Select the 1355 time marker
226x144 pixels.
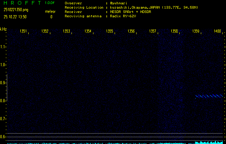point(110,31)
